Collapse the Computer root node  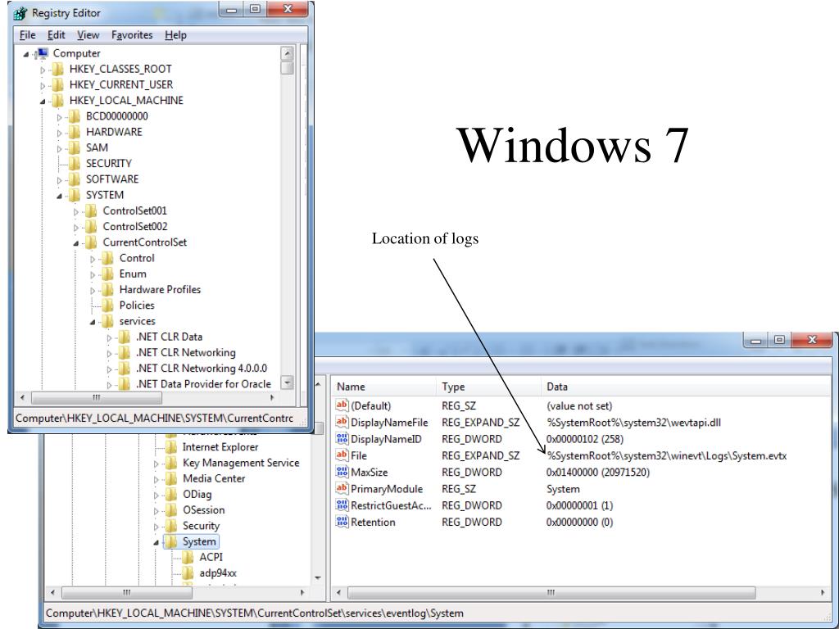click(26, 54)
